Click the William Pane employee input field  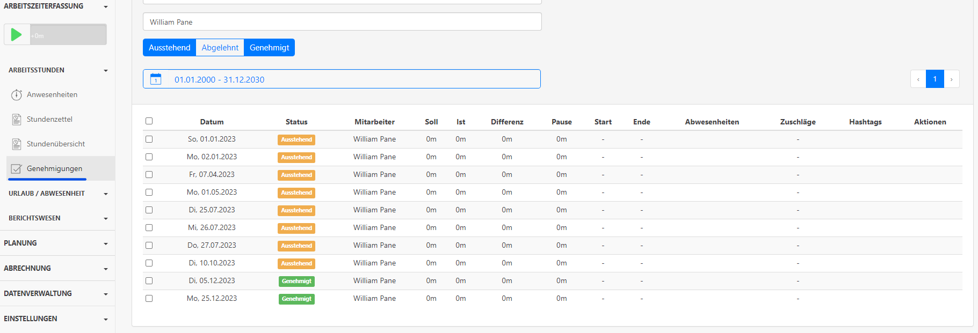342,22
